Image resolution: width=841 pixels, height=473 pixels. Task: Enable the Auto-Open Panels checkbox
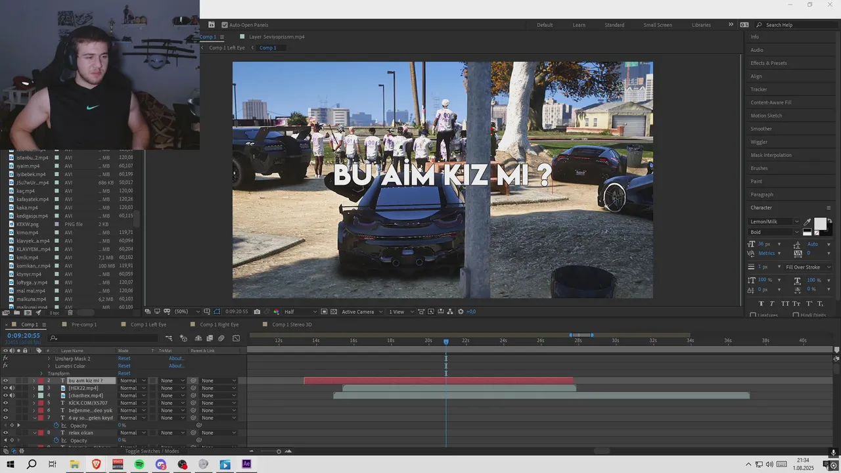[225, 25]
